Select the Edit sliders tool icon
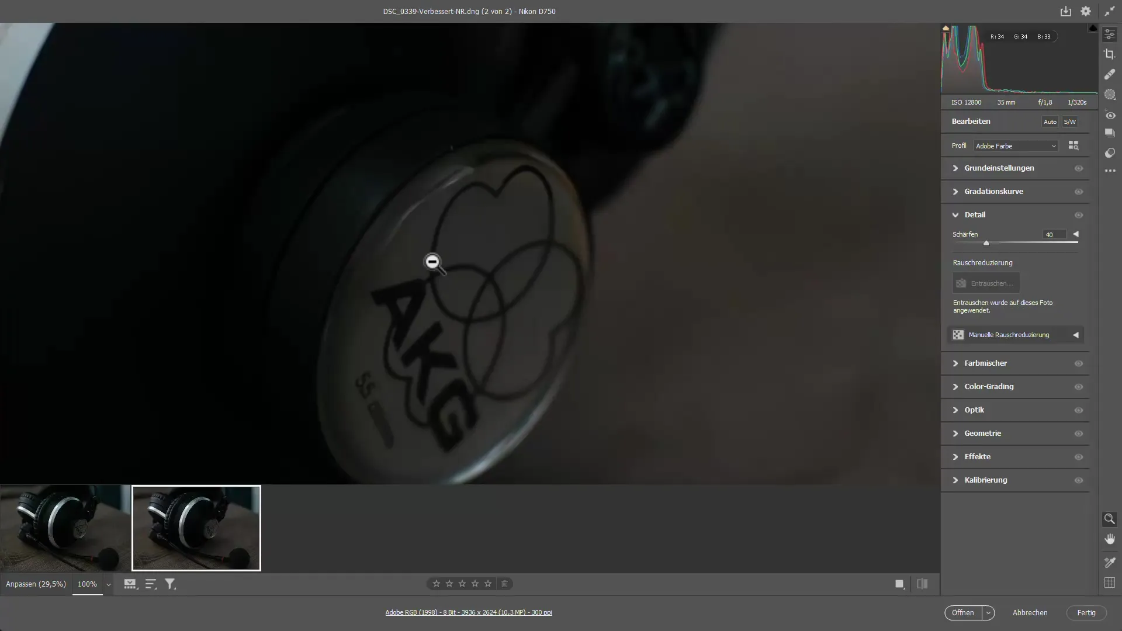The image size is (1122, 631). pyautogui.click(x=1110, y=34)
